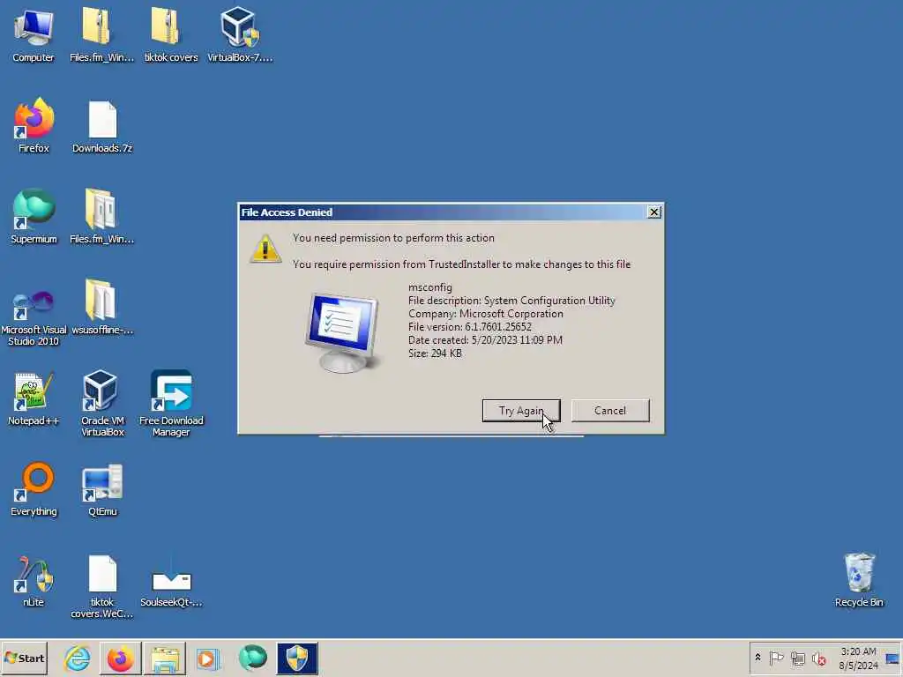Click Try Again in File Access Denied dialog
The height and width of the screenshot is (677, 903).
(521, 411)
